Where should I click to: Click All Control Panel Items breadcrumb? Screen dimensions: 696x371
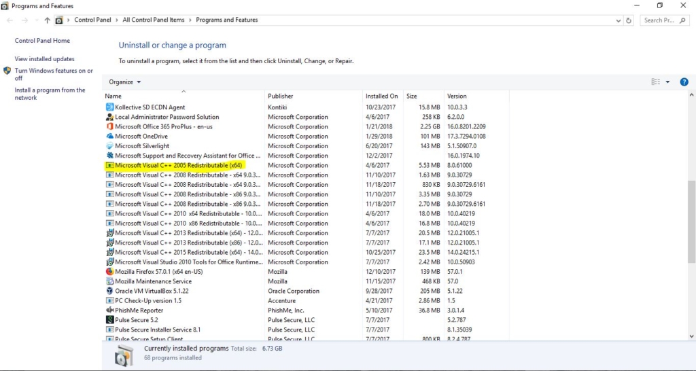click(x=154, y=20)
